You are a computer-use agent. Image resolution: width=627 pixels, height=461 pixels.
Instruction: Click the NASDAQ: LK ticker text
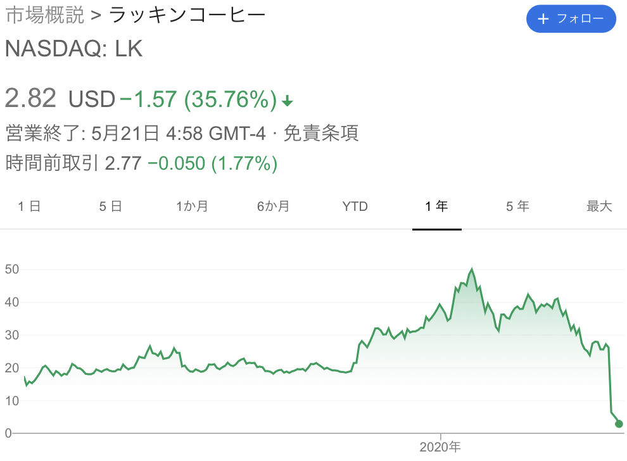click(74, 49)
